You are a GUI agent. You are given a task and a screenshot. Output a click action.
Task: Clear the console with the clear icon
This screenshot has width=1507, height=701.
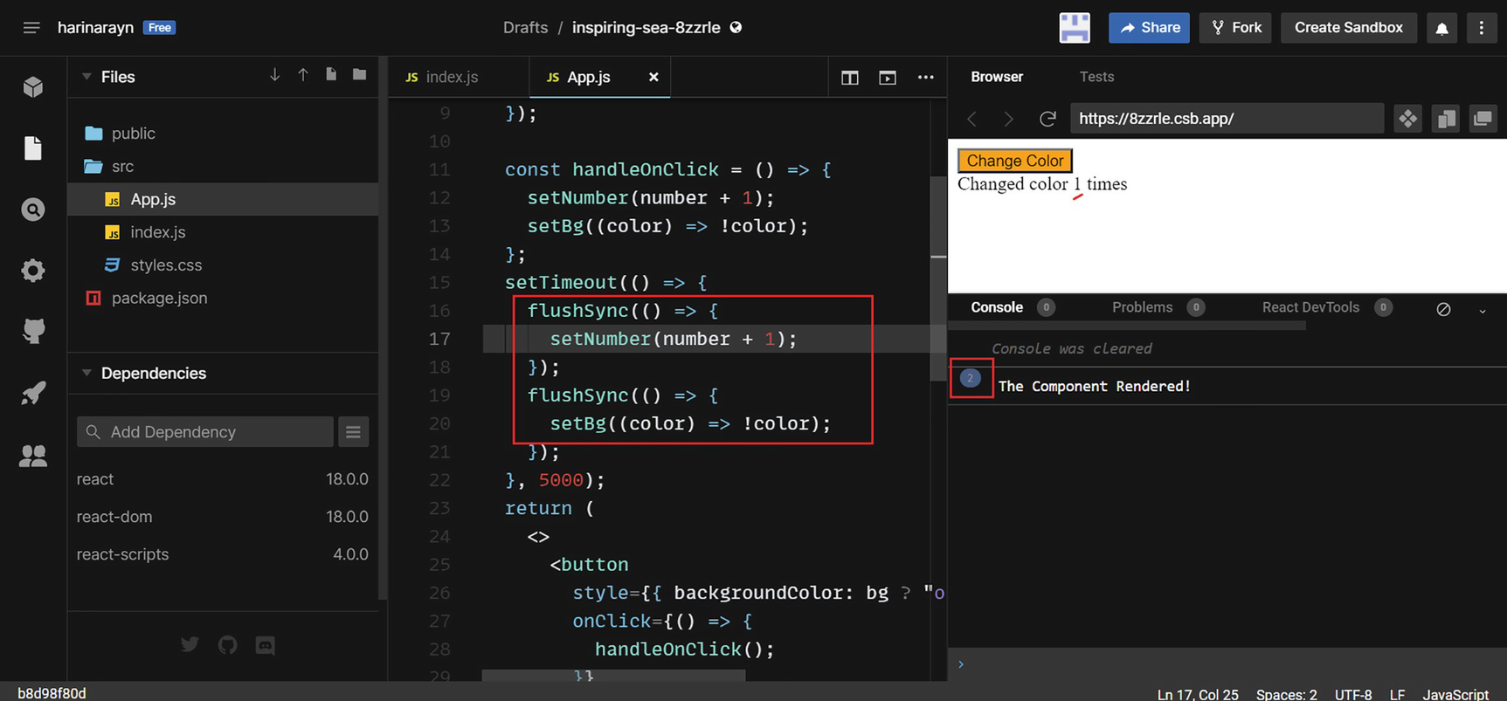pos(1443,309)
